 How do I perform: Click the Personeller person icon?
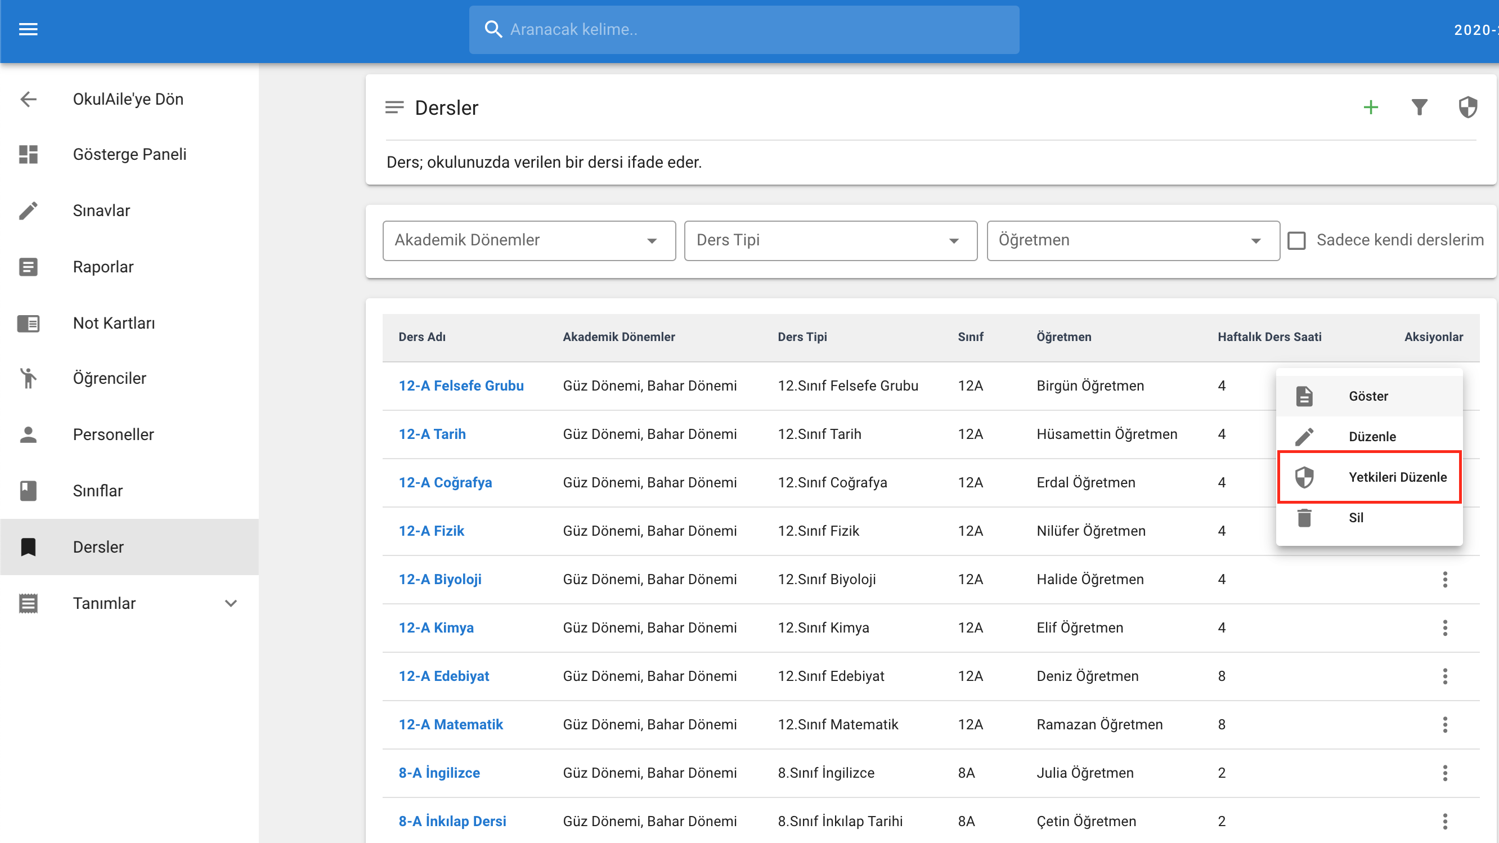tap(28, 434)
